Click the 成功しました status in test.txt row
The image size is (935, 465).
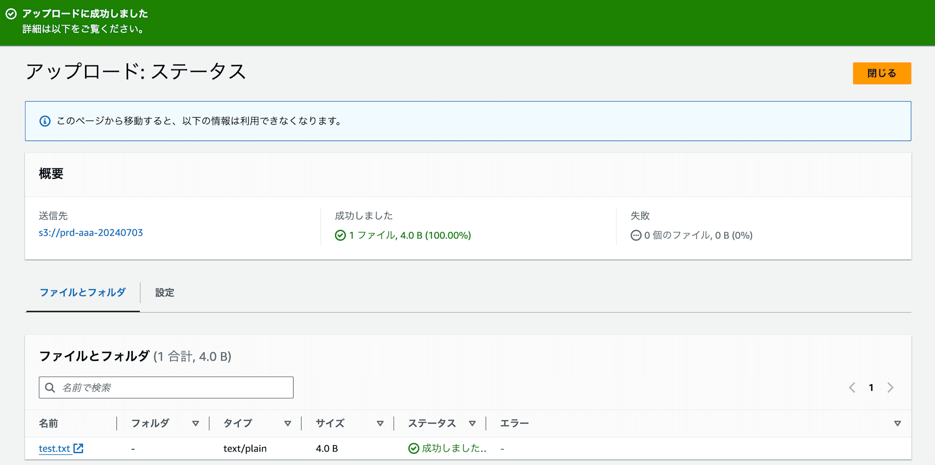coord(454,448)
